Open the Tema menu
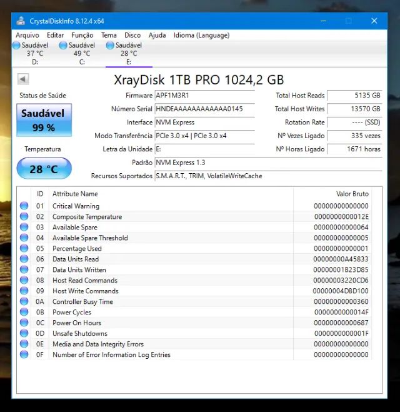The height and width of the screenshot is (412, 400). (x=109, y=35)
